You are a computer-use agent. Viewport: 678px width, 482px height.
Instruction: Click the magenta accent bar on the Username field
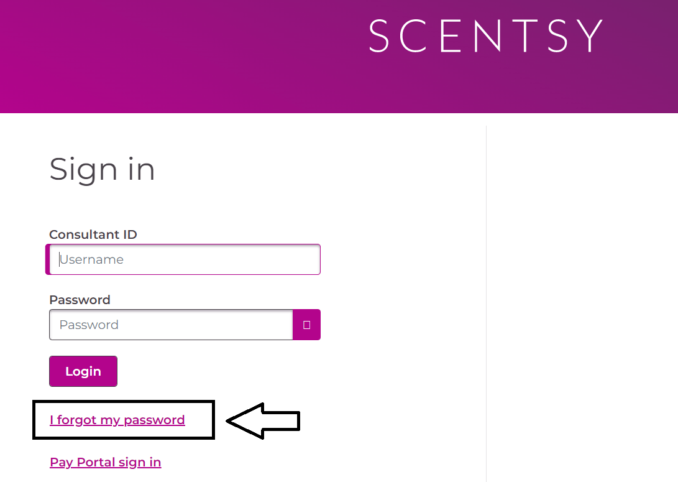coord(48,259)
